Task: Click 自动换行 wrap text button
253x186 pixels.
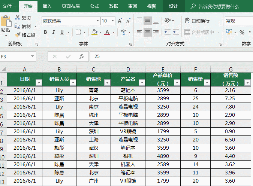Action: click(197, 21)
